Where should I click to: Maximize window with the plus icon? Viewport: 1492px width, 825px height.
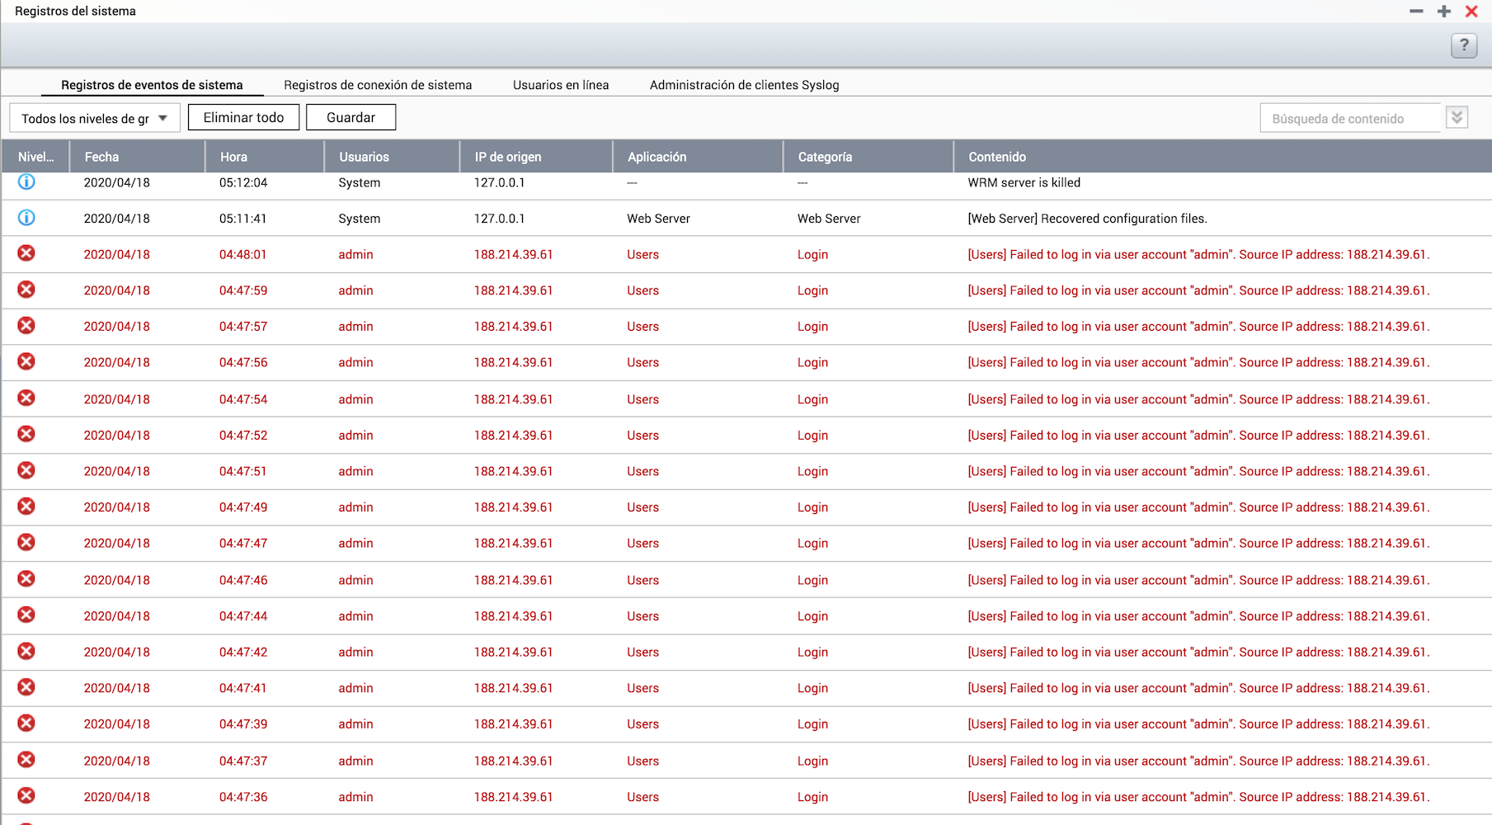tap(1443, 12)
